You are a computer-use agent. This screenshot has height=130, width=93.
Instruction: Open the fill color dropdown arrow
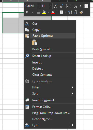click(48, 12)
